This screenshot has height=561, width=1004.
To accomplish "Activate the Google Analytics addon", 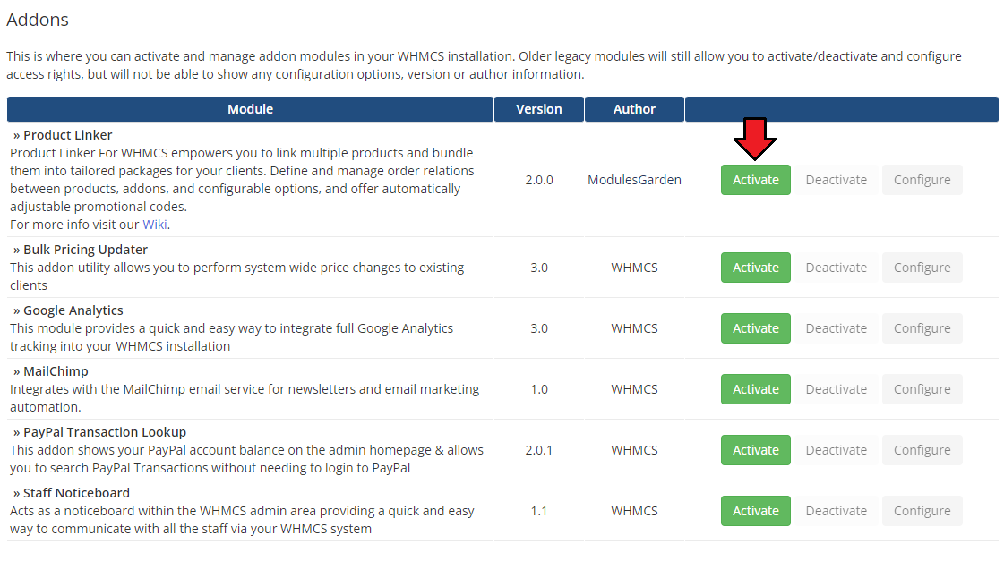I will click(756, 328).
